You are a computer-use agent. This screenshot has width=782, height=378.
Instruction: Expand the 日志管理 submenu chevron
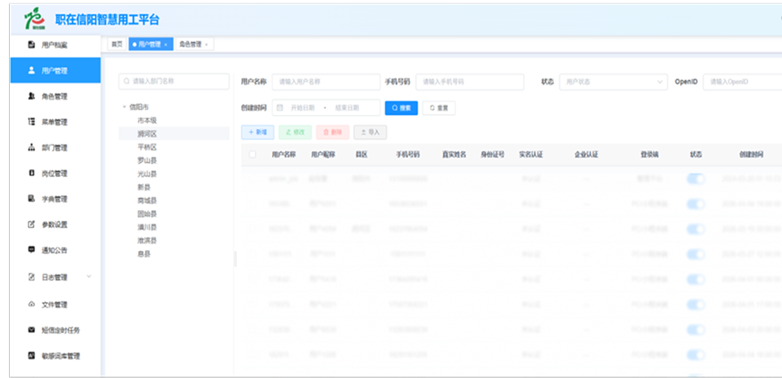click(90, 276)
